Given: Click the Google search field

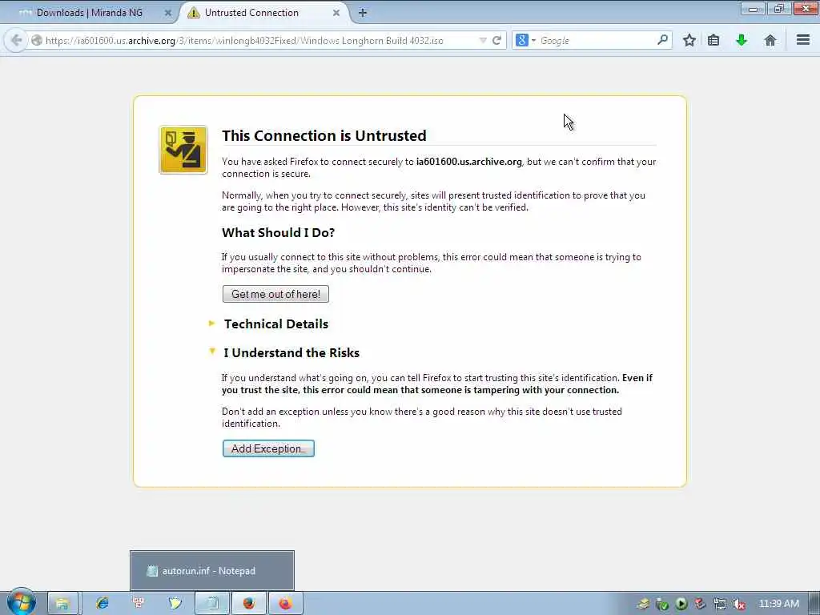Looking at the screenshot, I should (x=596, y=40).
